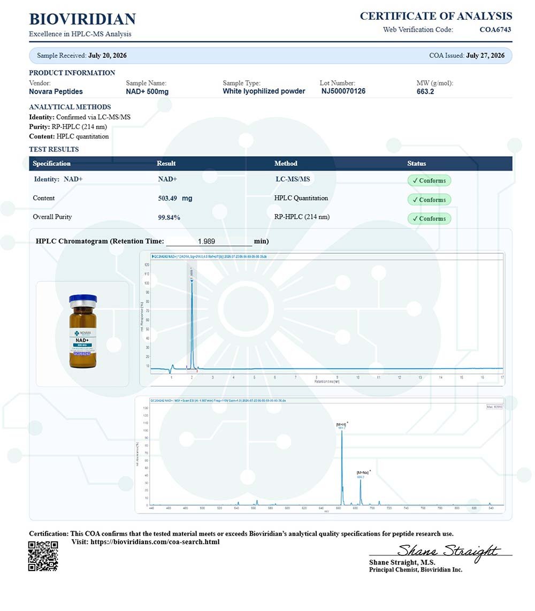Click 'Content: HPLC quantitation' line
This screenshot has width=535, height=611.
(69, 136)
